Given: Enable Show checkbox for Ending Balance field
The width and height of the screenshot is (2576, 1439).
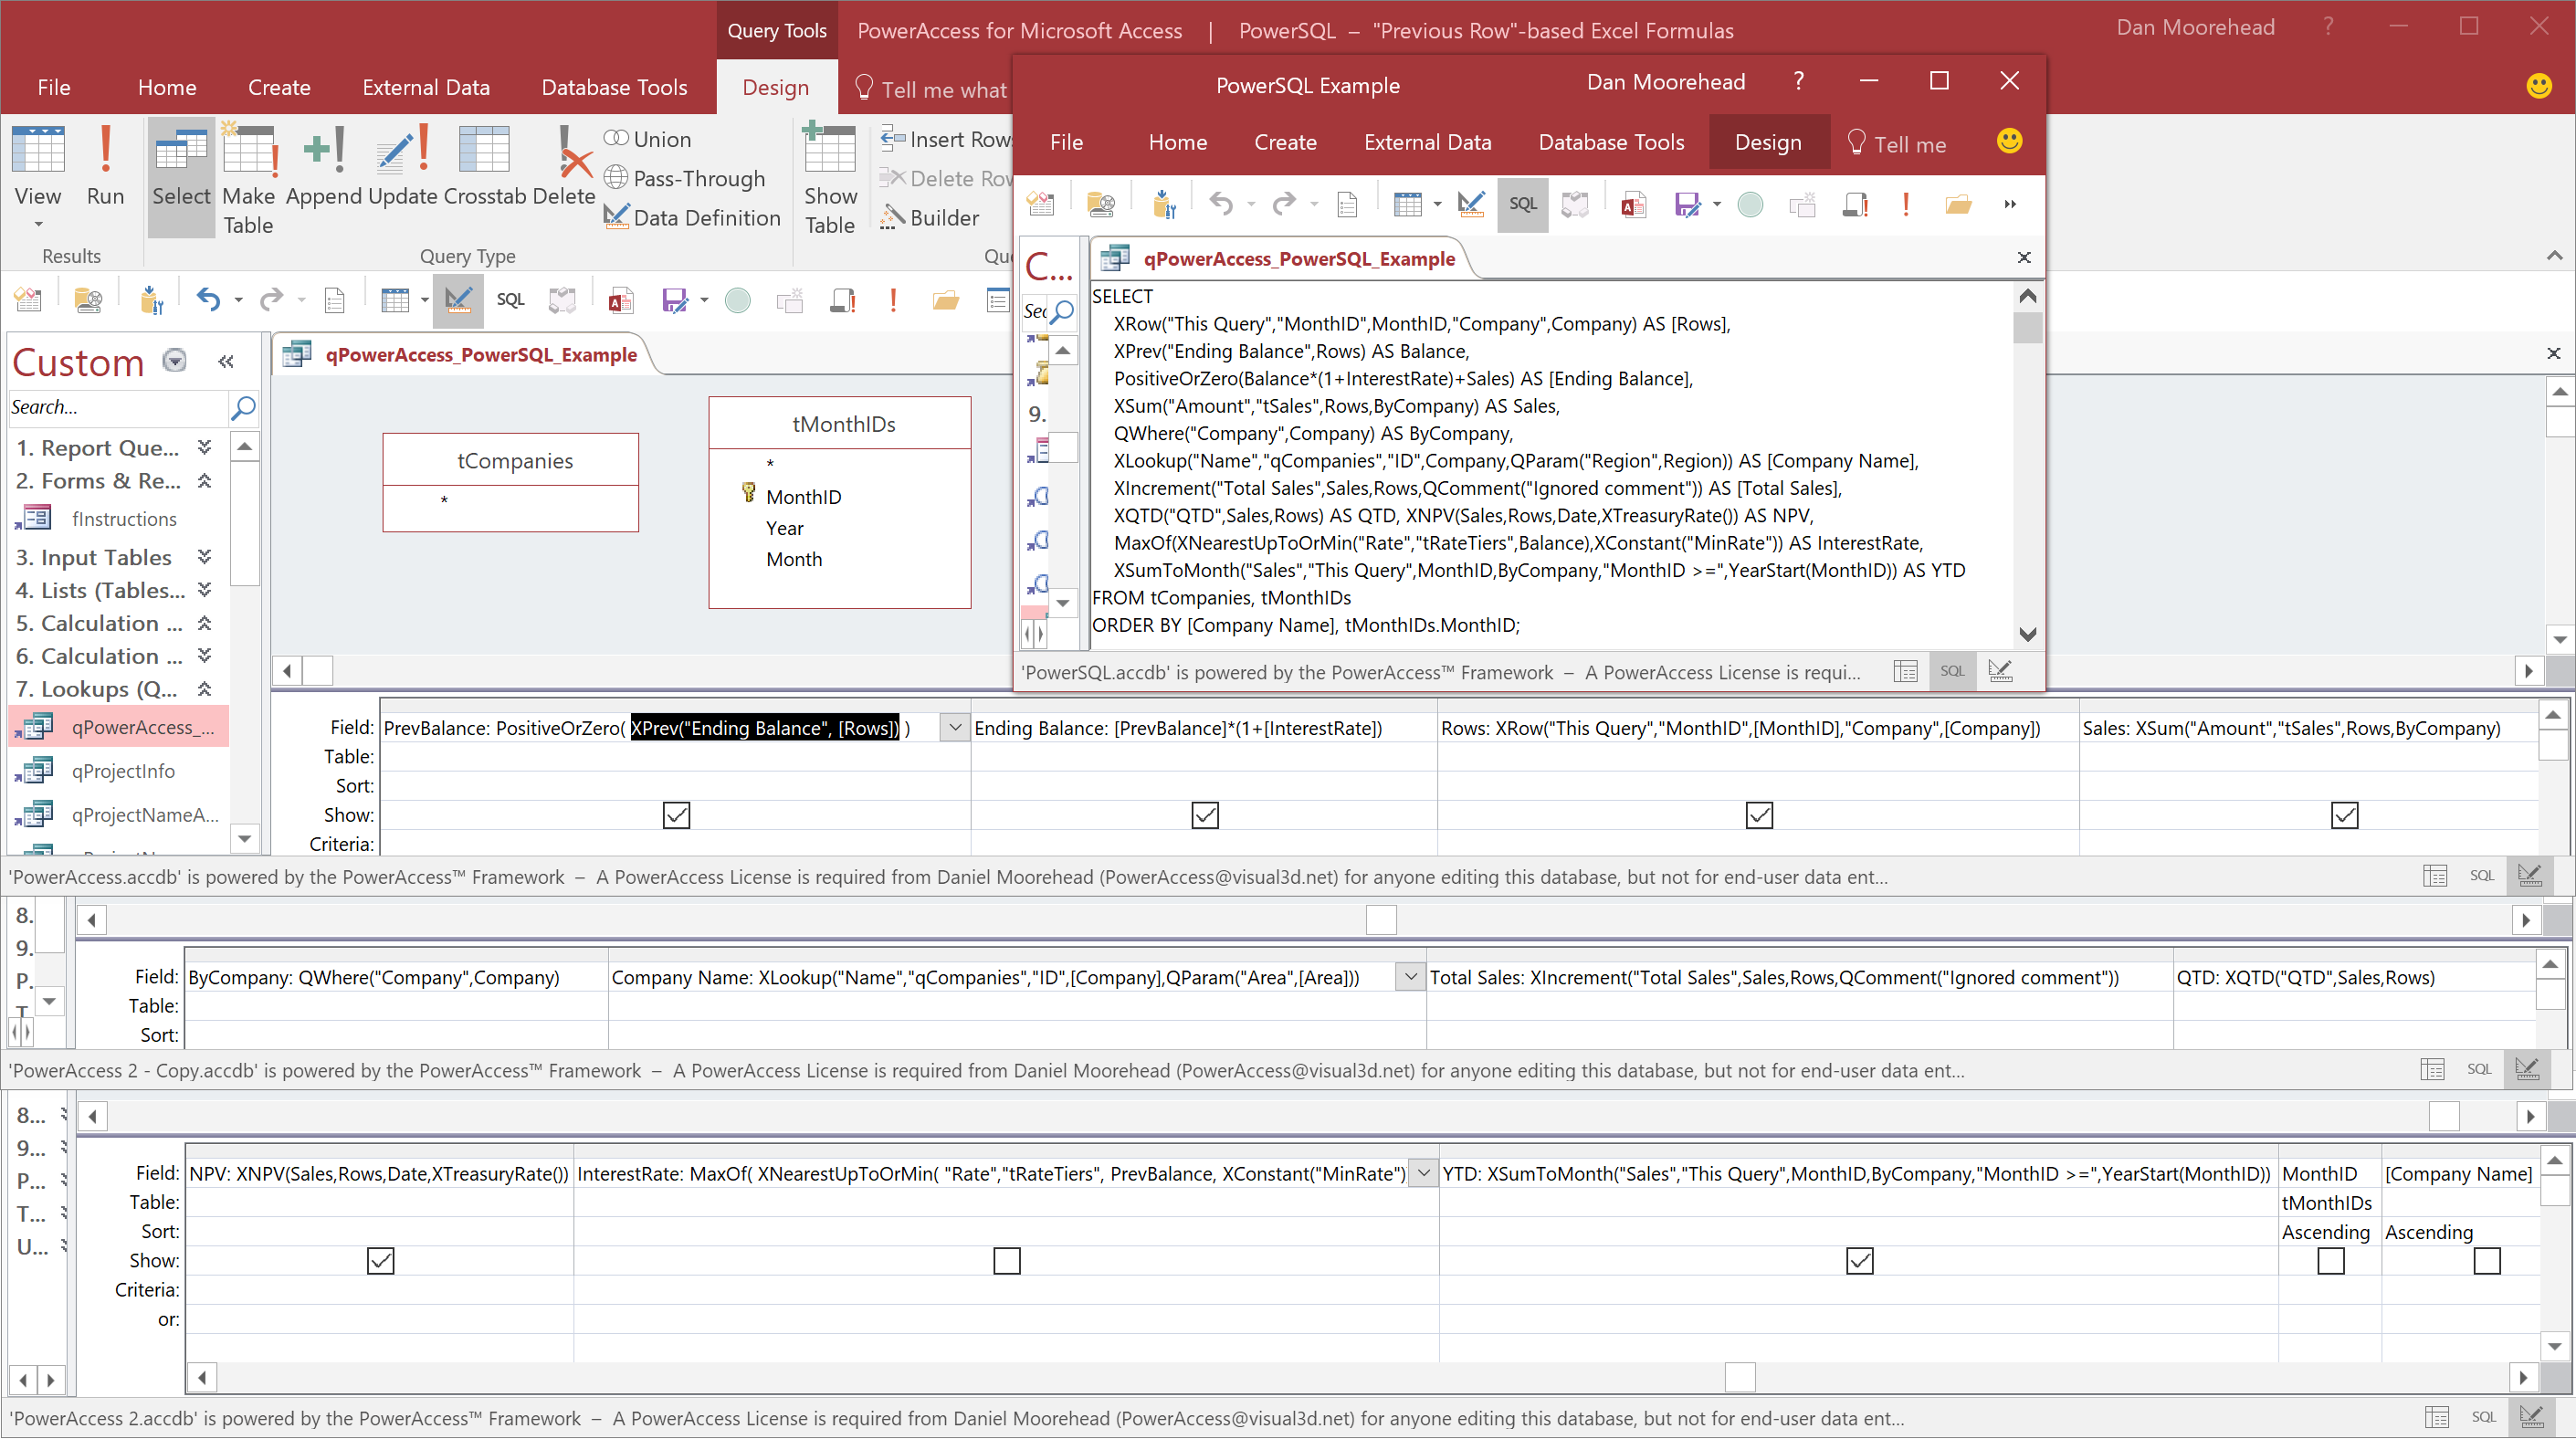Looking at the screenshot, I should pos(1204,814).
